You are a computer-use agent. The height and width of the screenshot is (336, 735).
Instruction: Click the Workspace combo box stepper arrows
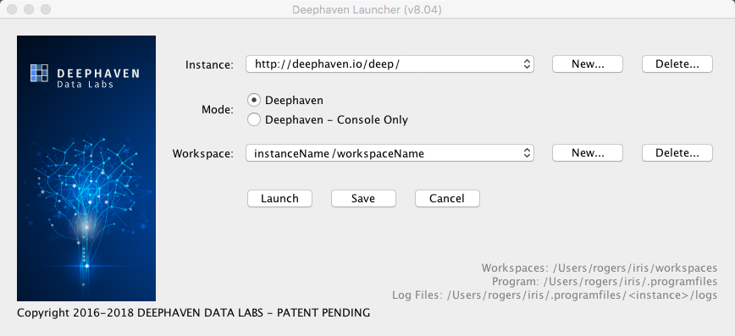click(527, 153)
